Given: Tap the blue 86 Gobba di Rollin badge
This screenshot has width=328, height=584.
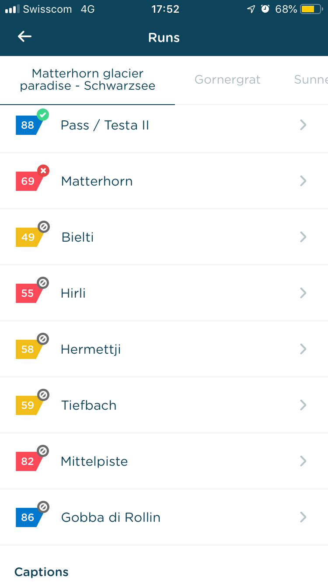Looking at the screenshot, I should click(x=29, y=517).
